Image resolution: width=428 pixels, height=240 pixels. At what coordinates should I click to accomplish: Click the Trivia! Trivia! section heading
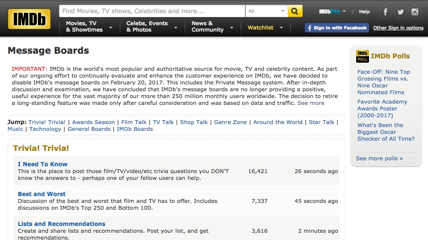click(41, 148)
